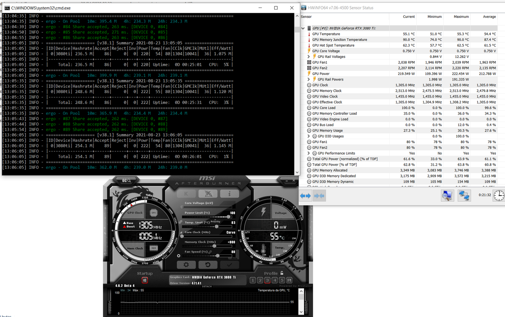
Task: Click the Temp. label on right gauge
Action: pyautogui.click(x=279, y=248)
